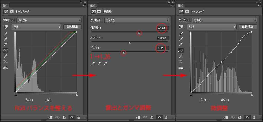Click 自動補正 button in right Curves panel

pyautogui.click(x=248, y=26)
